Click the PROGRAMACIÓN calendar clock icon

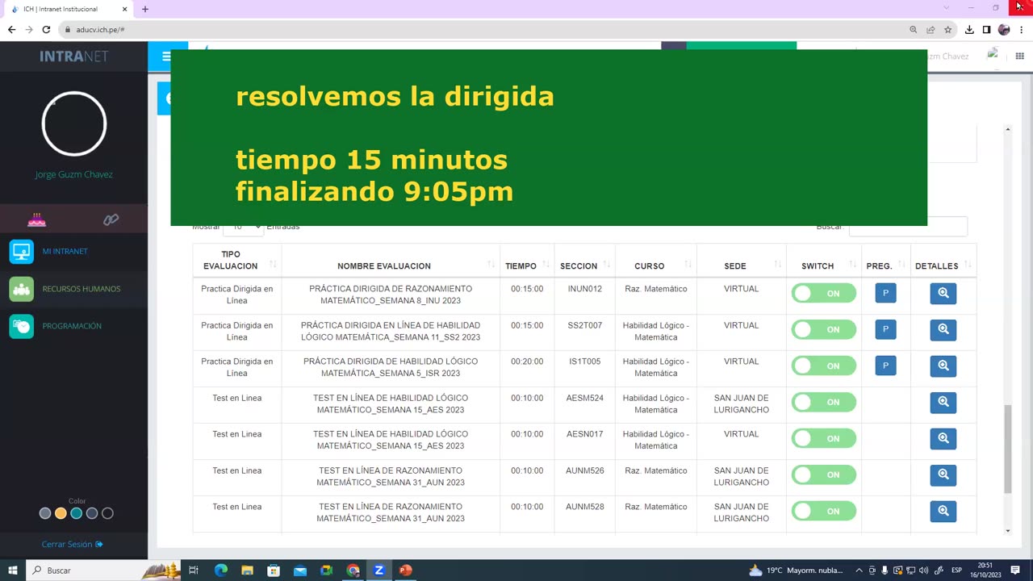tap(22, 326)
